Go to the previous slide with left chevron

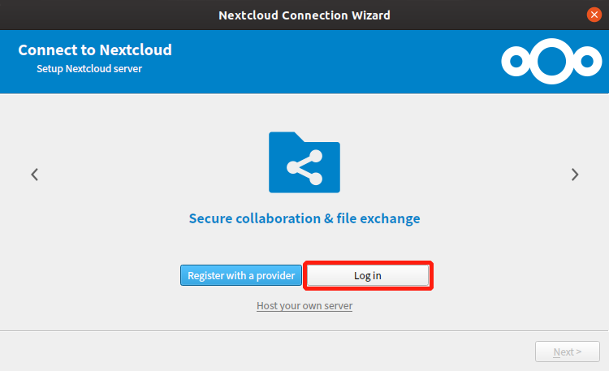tap(35, 175)
